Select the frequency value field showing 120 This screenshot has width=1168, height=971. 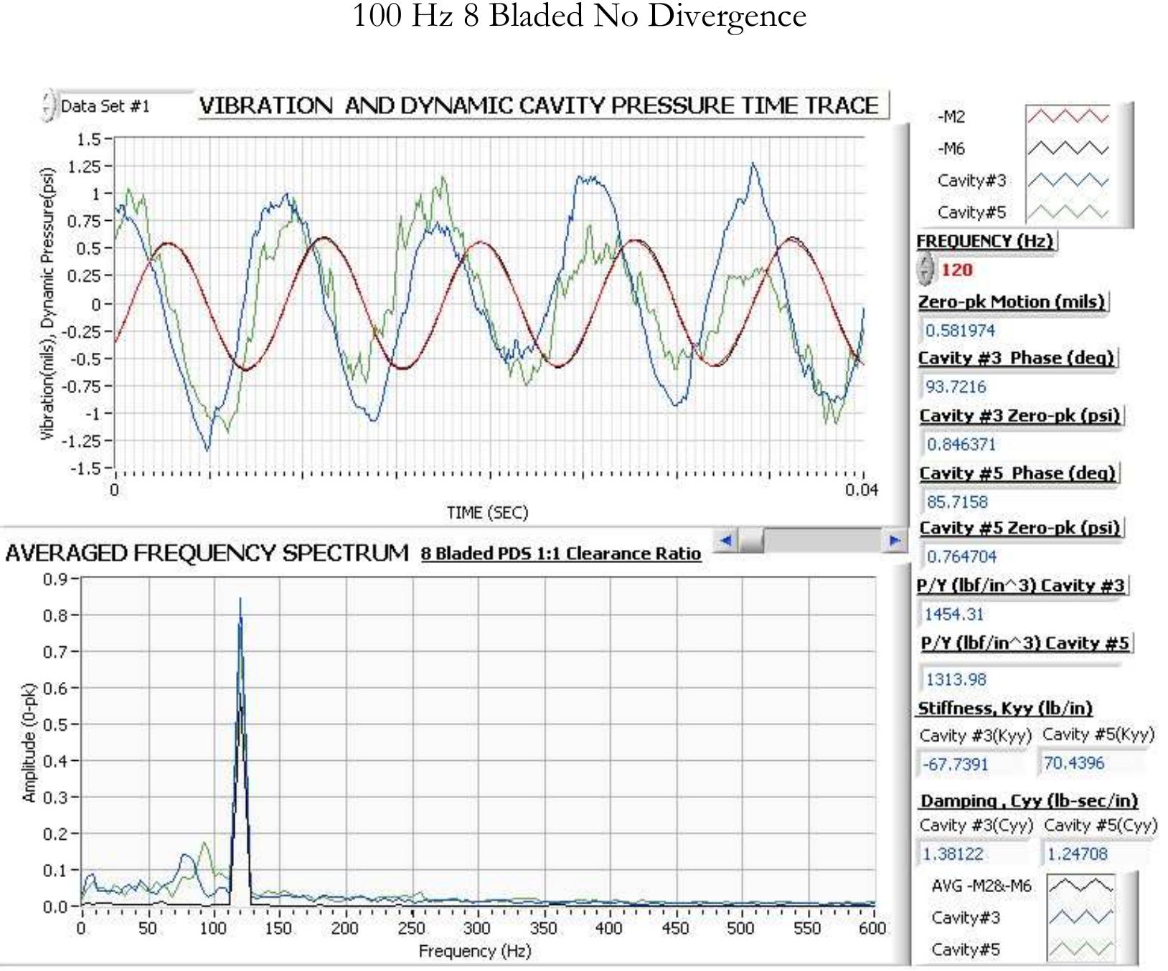tap(957, 270)
